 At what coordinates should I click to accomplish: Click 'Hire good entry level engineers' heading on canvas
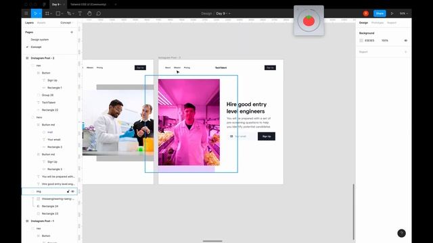click(246, 108)
